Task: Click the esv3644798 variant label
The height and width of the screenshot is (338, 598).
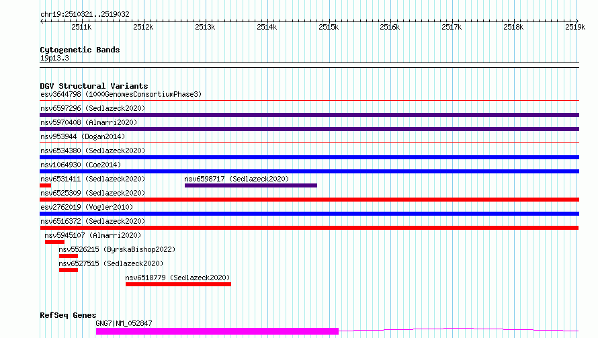Action: (121, 94)
